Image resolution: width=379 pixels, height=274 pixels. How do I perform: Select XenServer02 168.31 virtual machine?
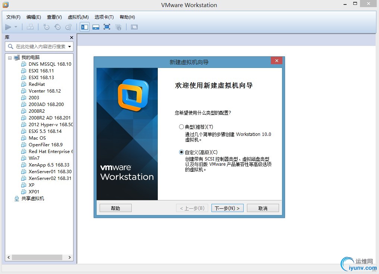pyautogui.click(x=50, y=178)
